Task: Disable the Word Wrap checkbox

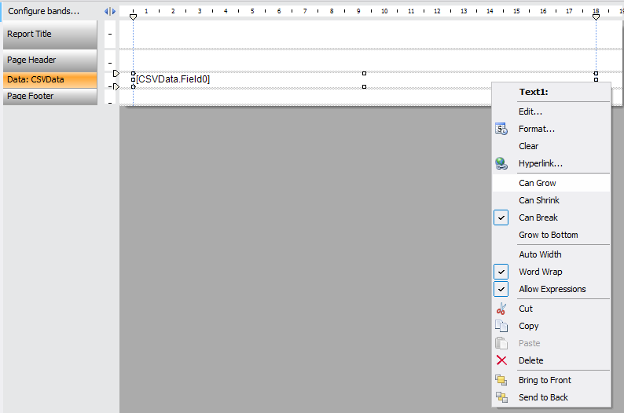Action: pos(501,272)
